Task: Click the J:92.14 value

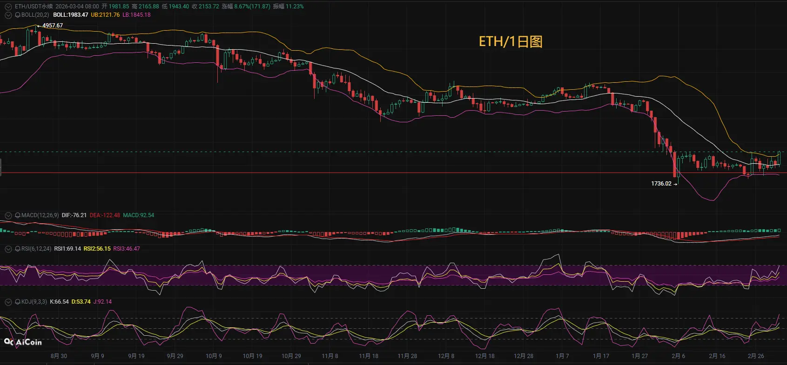Action: pyautogui.click(x=102, y=302)
